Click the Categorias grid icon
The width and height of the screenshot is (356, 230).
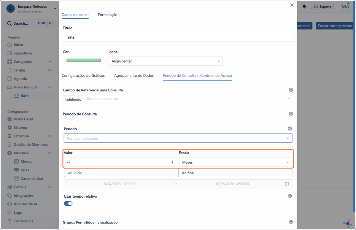pos(9,62)
